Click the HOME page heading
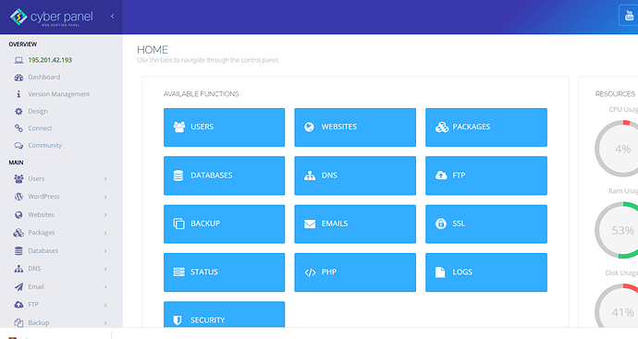Screen dimensions: 638x339 (x=153, y=50)
